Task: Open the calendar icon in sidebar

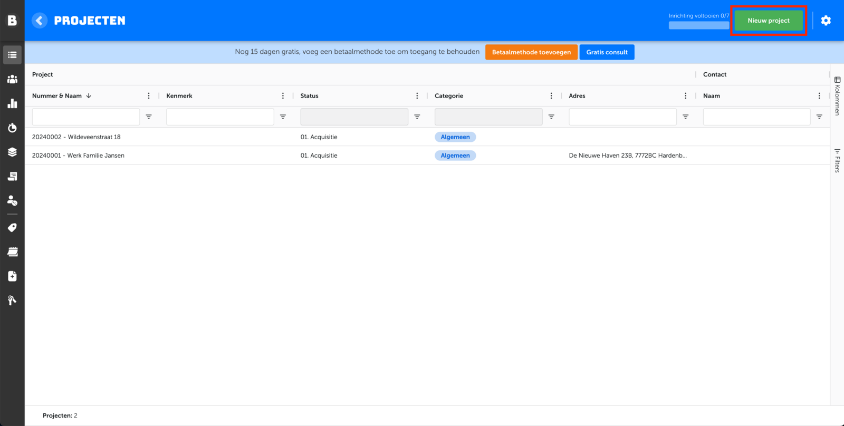Action: pyautogui.click(x=12, y=252)
